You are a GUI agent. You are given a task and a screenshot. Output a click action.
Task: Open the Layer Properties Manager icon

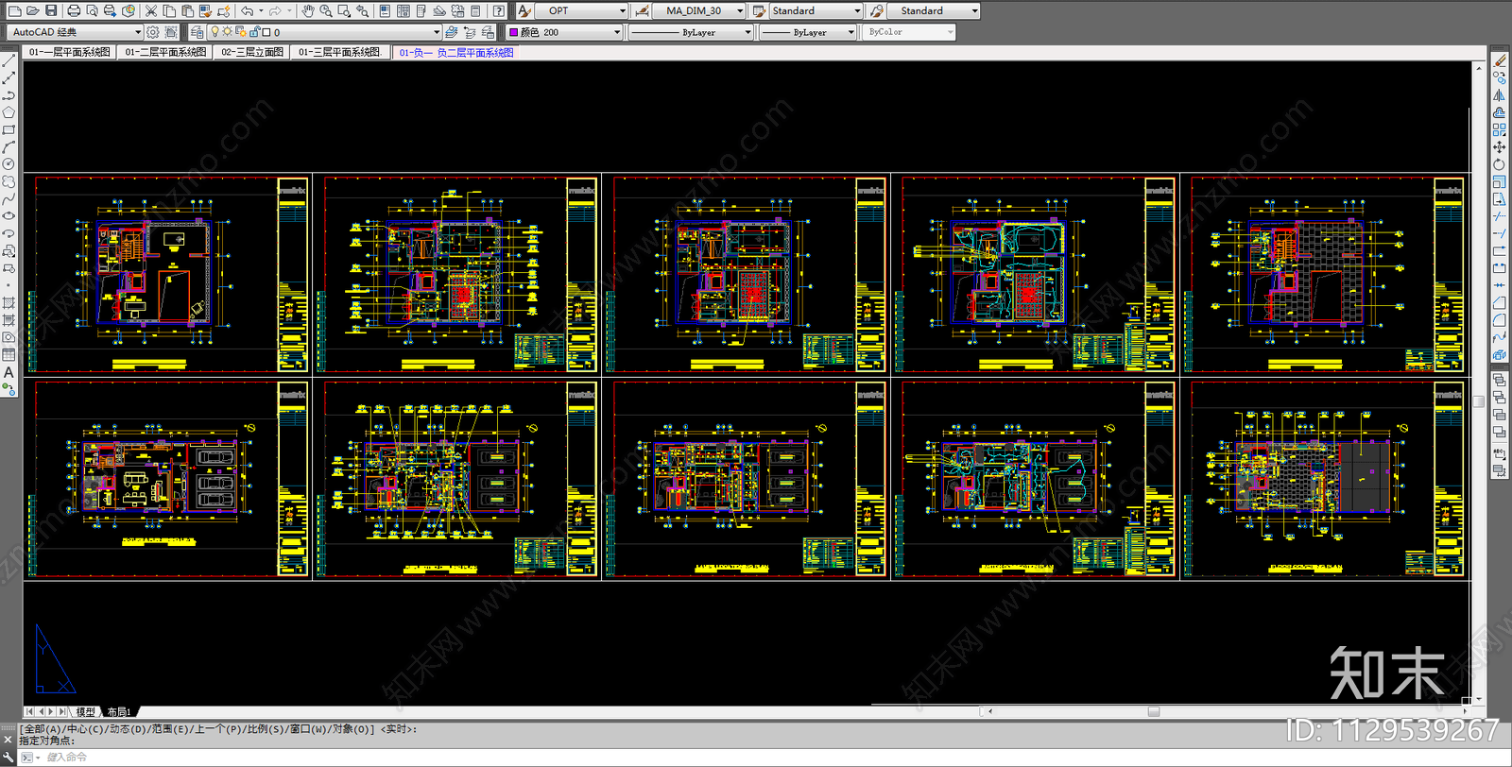[197, 32]
